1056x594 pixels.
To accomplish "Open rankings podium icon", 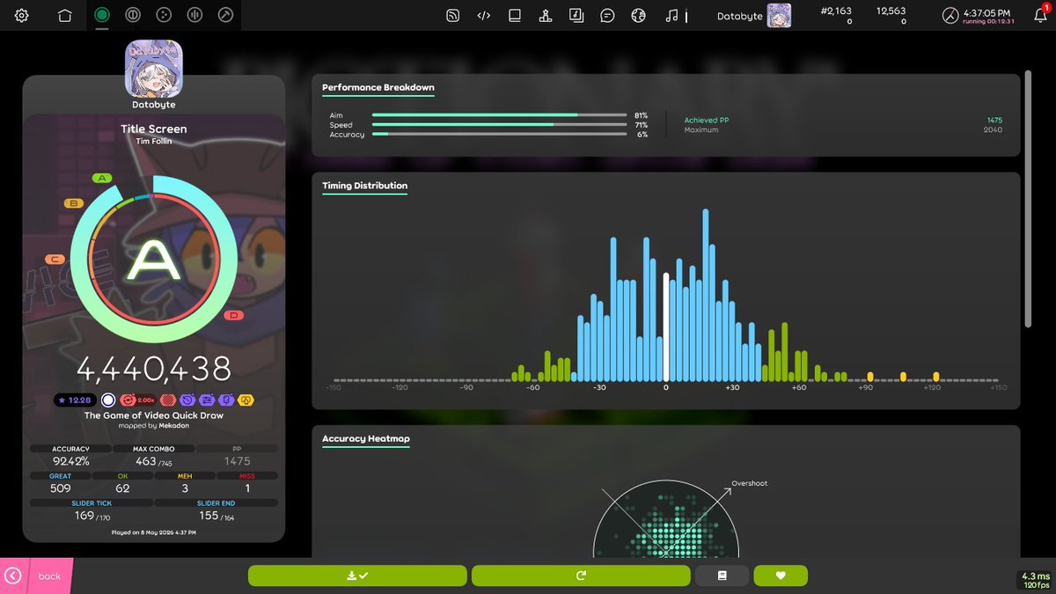I will coord(546,15).
